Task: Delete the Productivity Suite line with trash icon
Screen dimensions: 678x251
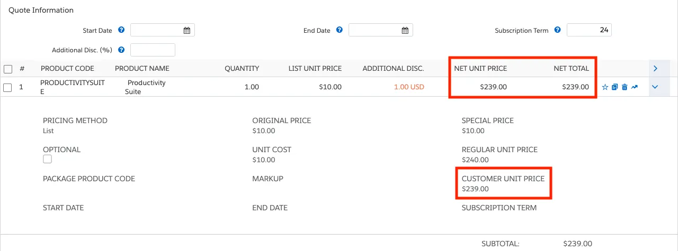Action: (625, 87)
